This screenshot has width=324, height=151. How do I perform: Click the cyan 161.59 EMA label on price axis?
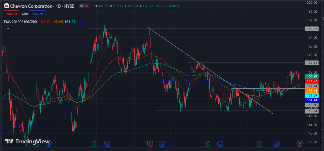312,95
